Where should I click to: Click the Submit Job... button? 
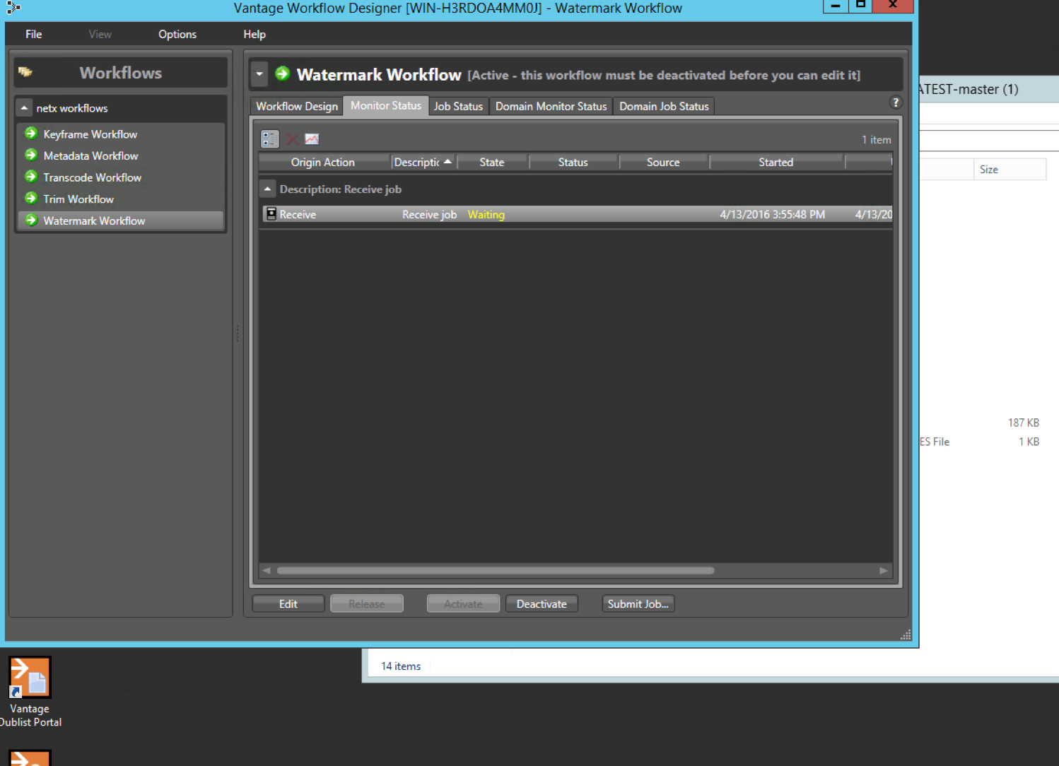(x=638, y=603)
